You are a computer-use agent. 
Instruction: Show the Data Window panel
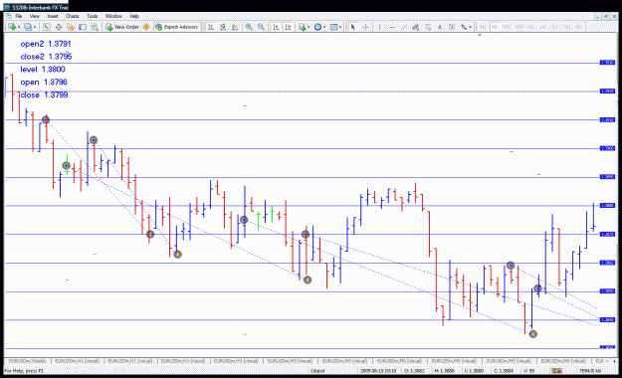coord(59,27)
